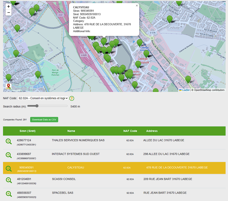The width and height of the screenshot is (228, 201).
Task: Open the Leaflet link
Action: [186, 90]
